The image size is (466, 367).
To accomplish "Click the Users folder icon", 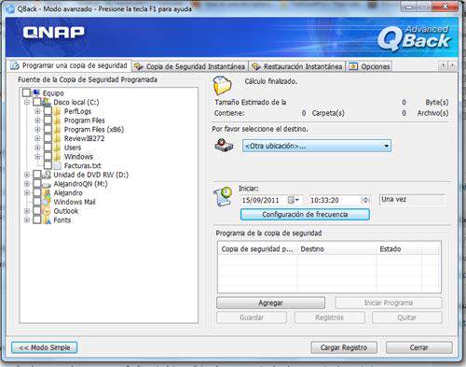I will point(57,148).
